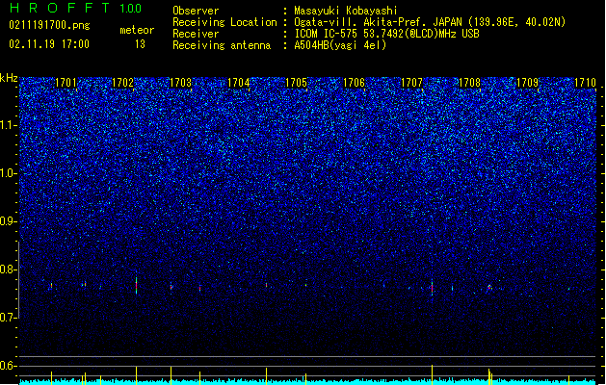The height and width of the screenshot is (385, 606).
Task: Click the 0.8 frequency axis label
Action: (9, 269)
